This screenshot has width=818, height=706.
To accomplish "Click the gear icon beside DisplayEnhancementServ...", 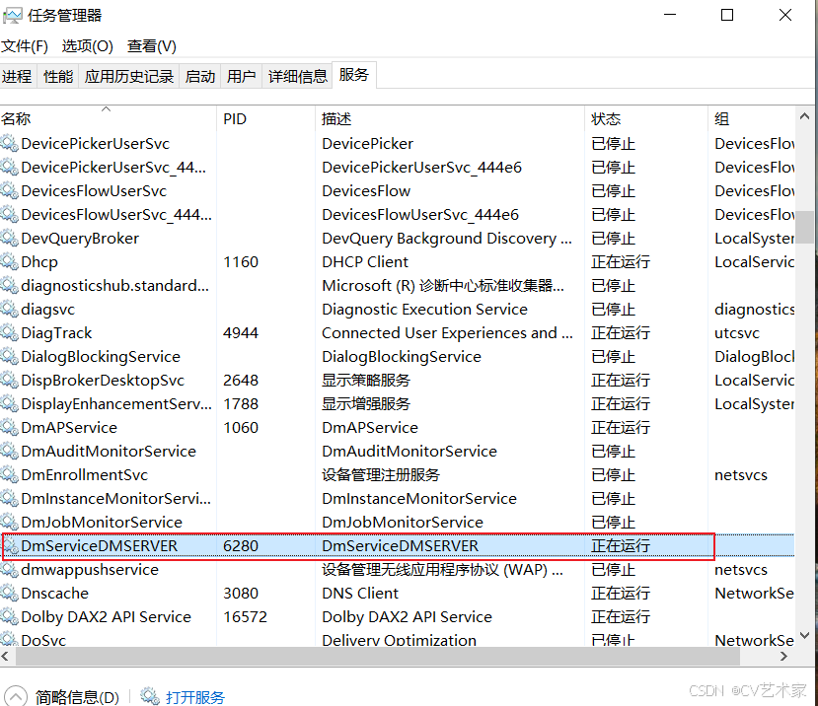I will click(10, 404).
